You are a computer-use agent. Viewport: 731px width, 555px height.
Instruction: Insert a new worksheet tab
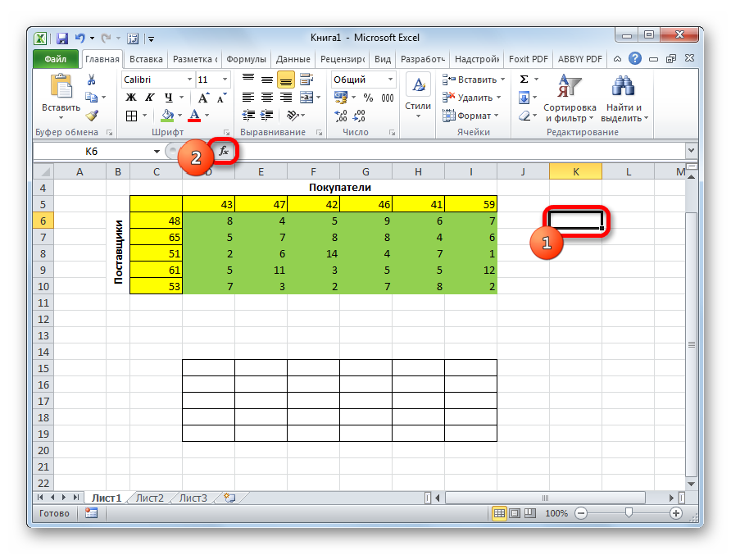point(229,498)
